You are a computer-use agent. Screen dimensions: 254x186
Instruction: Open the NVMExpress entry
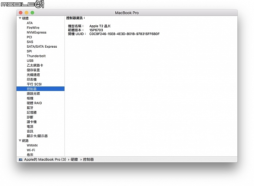point(36,32)
